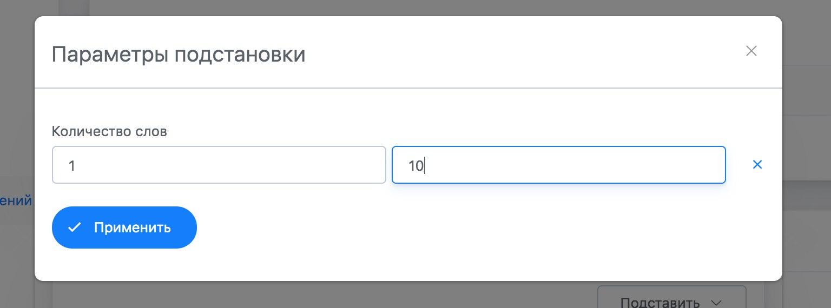Focus the minimum word count field containing 1
This screenshot has height=308, width=831.
coord(219,165)
